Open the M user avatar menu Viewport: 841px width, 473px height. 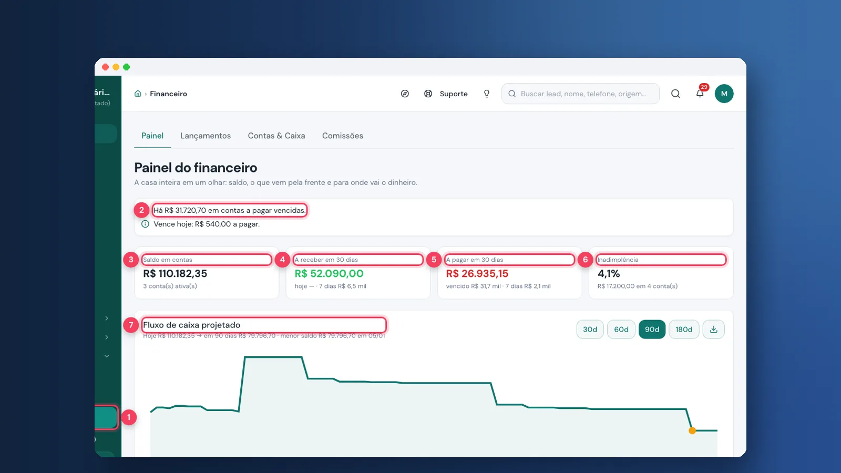point(724,94)
